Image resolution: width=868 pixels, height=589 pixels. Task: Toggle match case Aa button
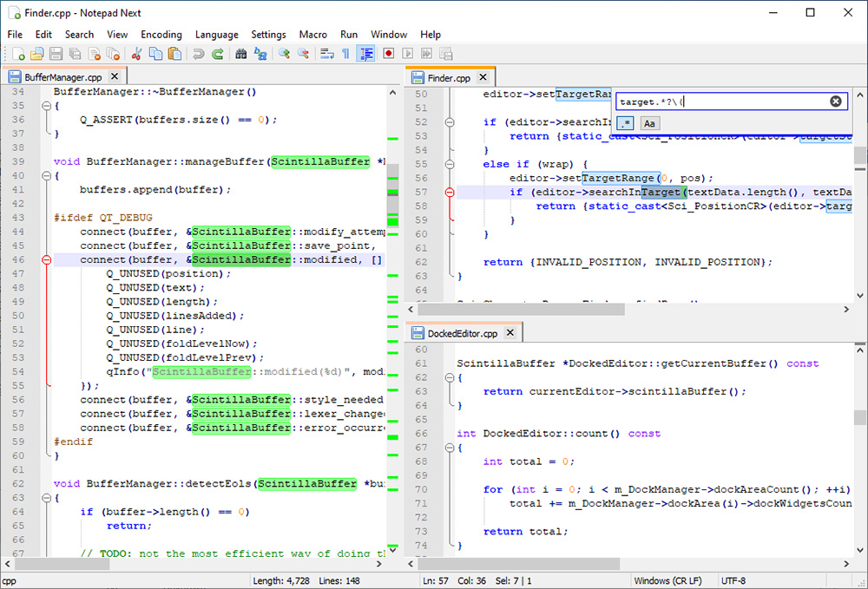(x=649, y=123)
